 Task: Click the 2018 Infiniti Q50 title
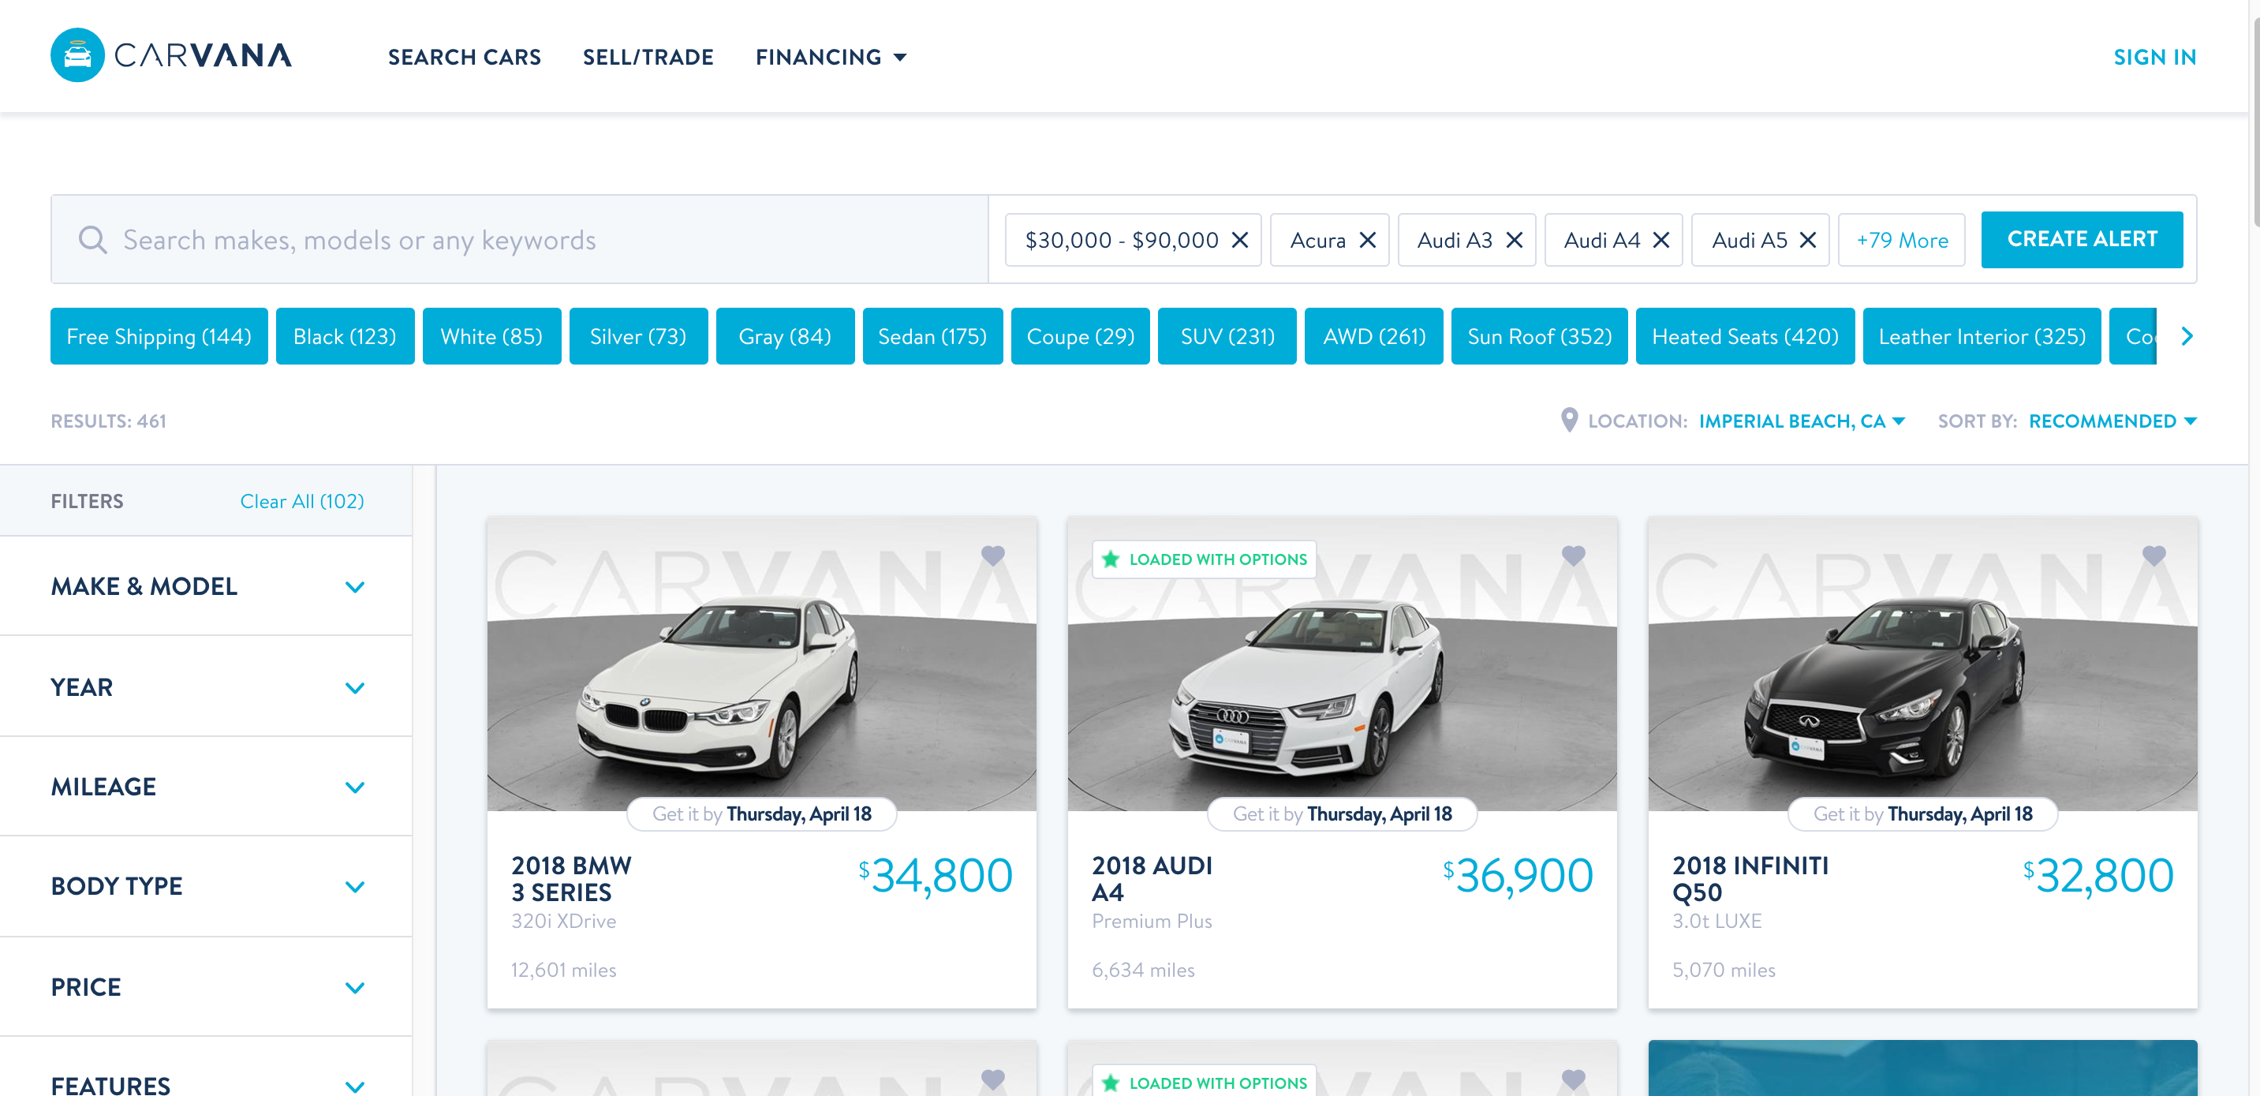point(1750,878)
